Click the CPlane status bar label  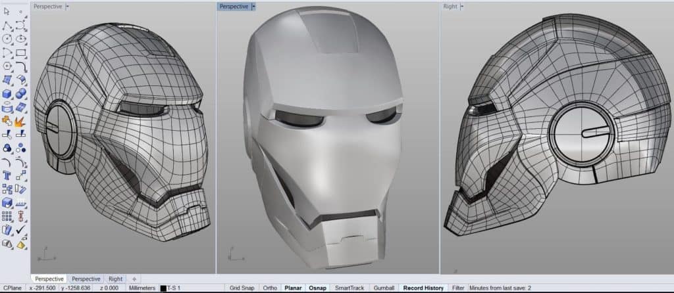[x=13, y=288]
